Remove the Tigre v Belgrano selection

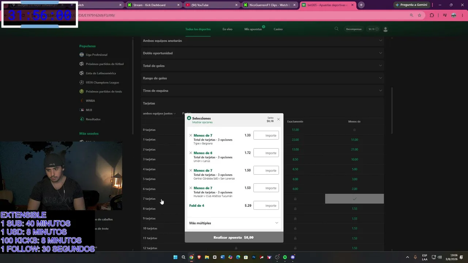pyautogui.click(x=190, y=136)
